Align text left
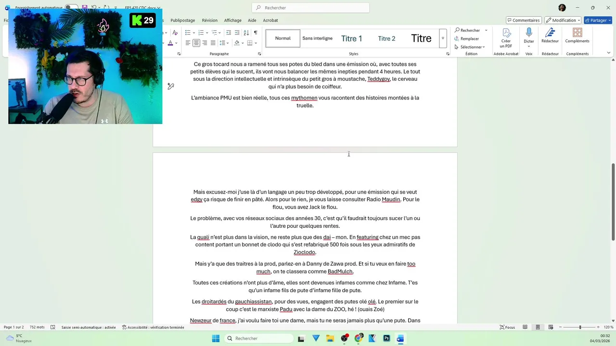The width and height of the screenshot is (616, 346). 188,43
